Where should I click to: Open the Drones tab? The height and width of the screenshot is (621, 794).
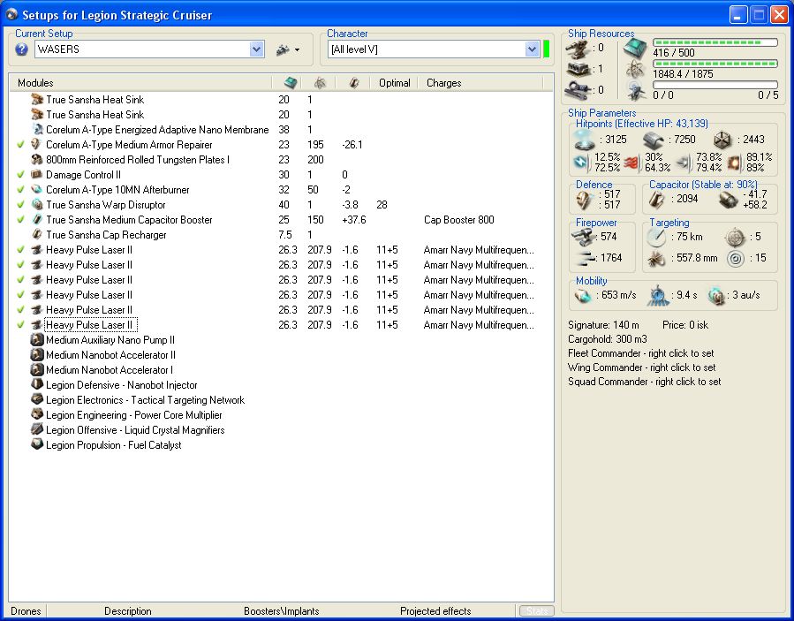[26, 611]
